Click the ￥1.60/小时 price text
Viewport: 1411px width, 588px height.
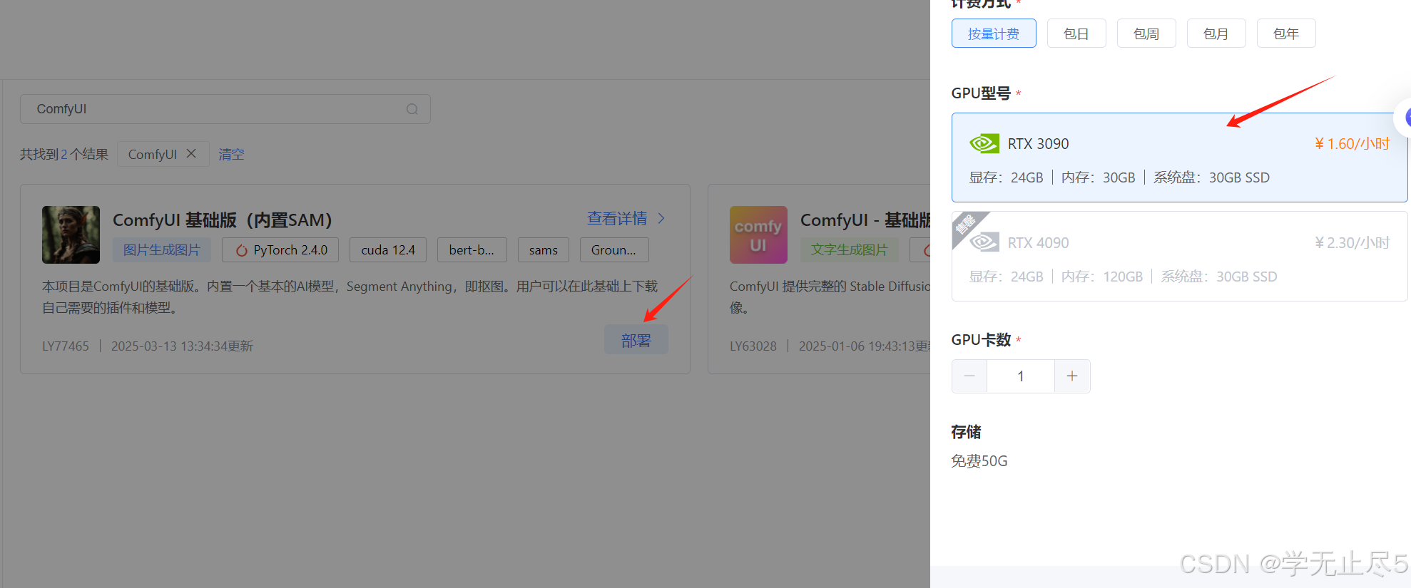[x=1352, y=144]
